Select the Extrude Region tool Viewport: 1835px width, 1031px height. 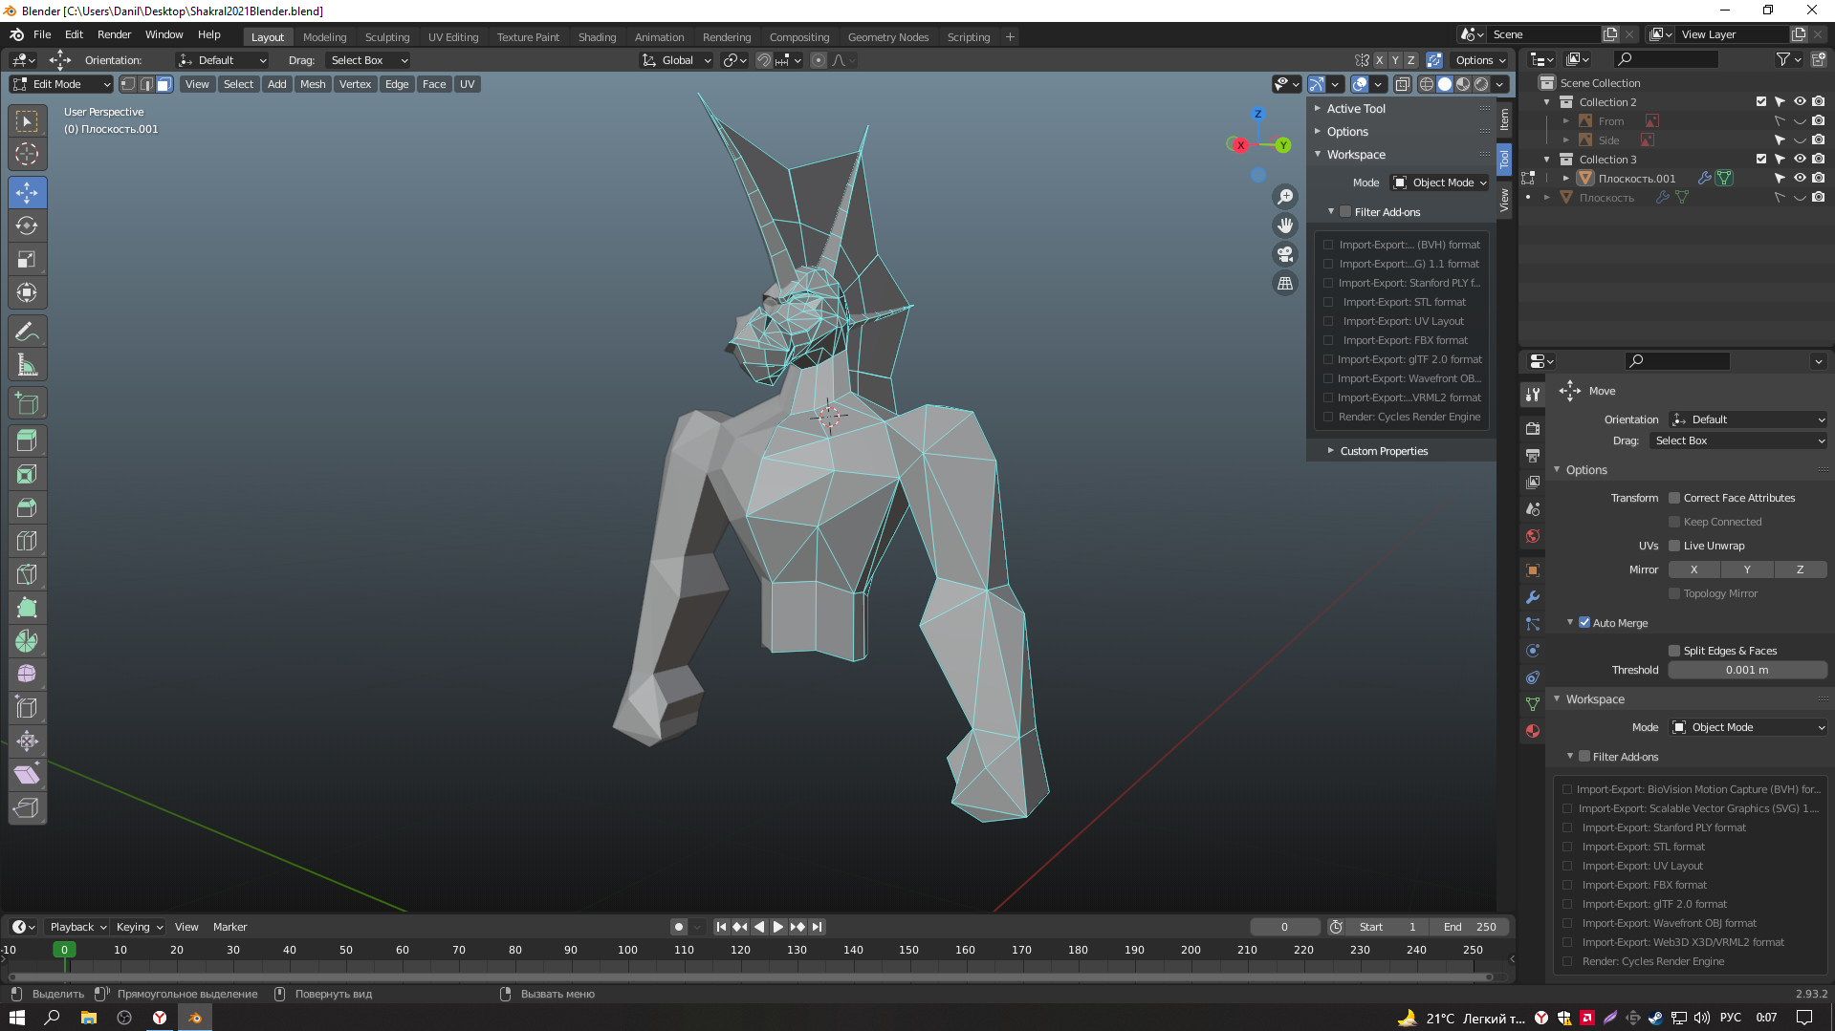pos(27,441)
